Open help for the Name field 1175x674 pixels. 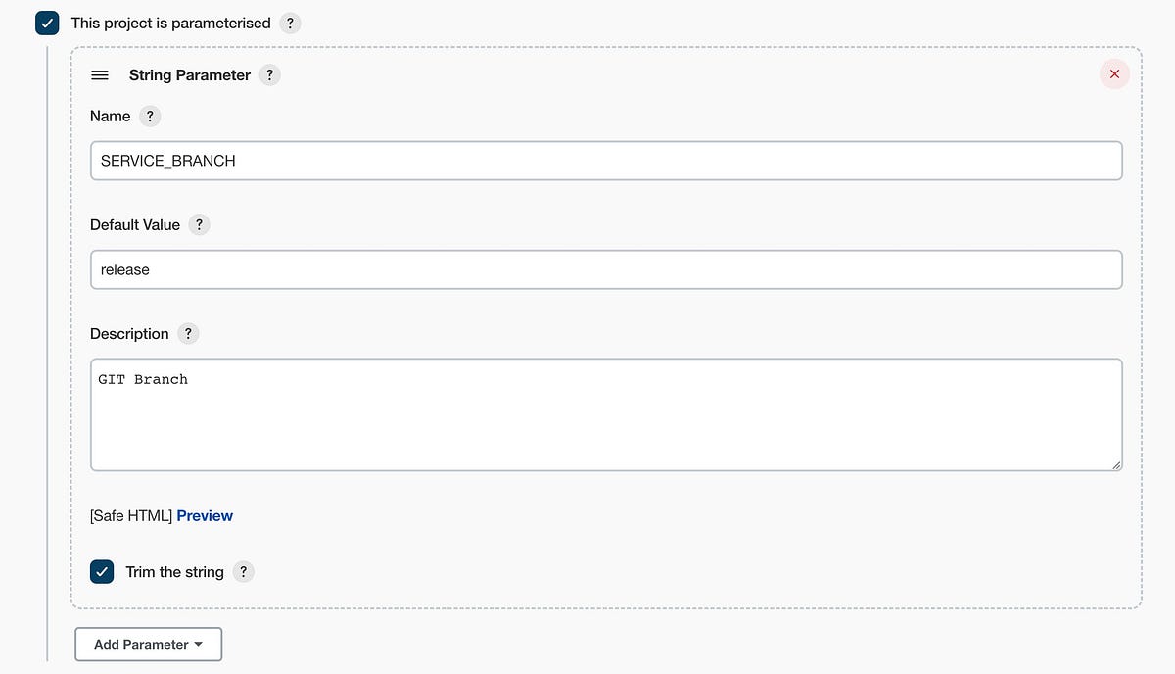coord(149,116)
